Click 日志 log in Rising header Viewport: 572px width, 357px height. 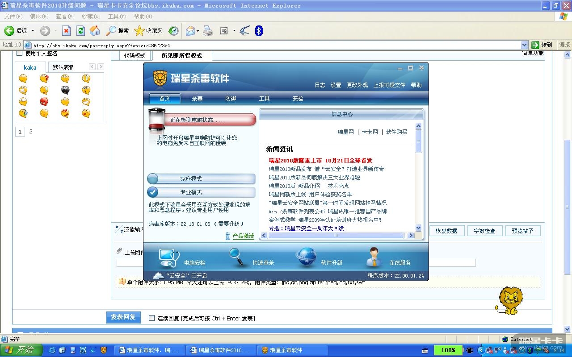pyautogui.click(x=320, y=85)
